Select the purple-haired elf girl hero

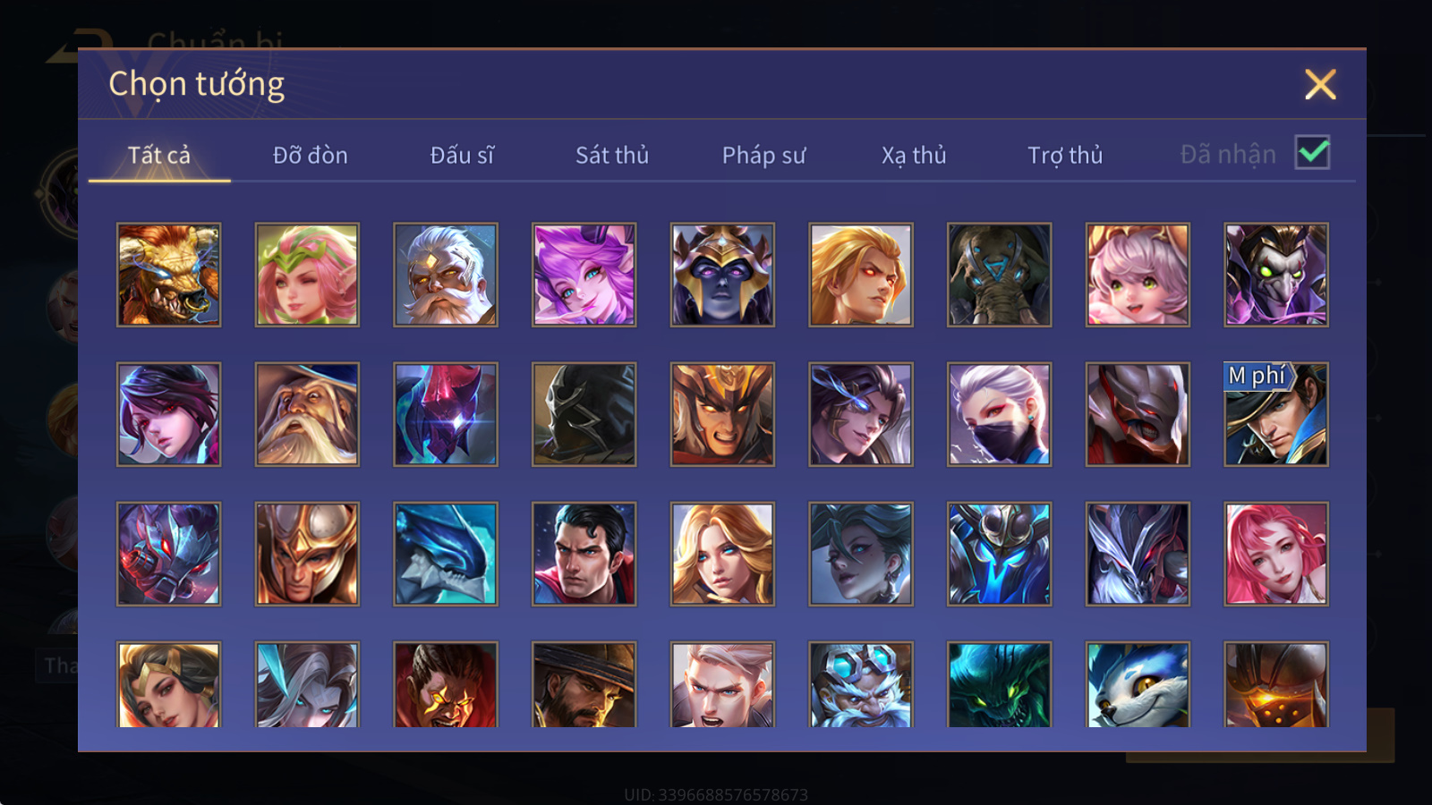click(x=584, y=275)
